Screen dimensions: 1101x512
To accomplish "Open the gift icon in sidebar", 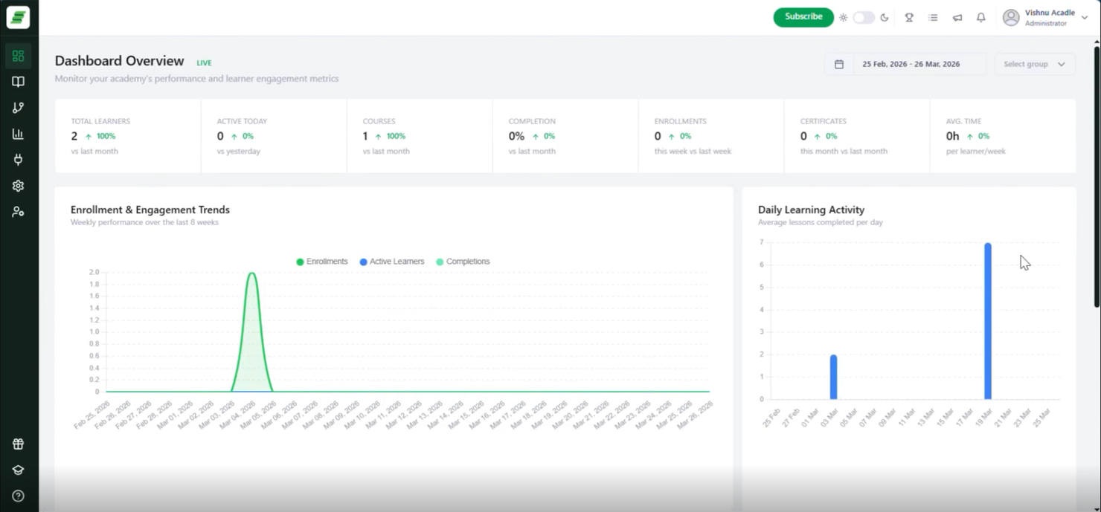I will [18, 444].
